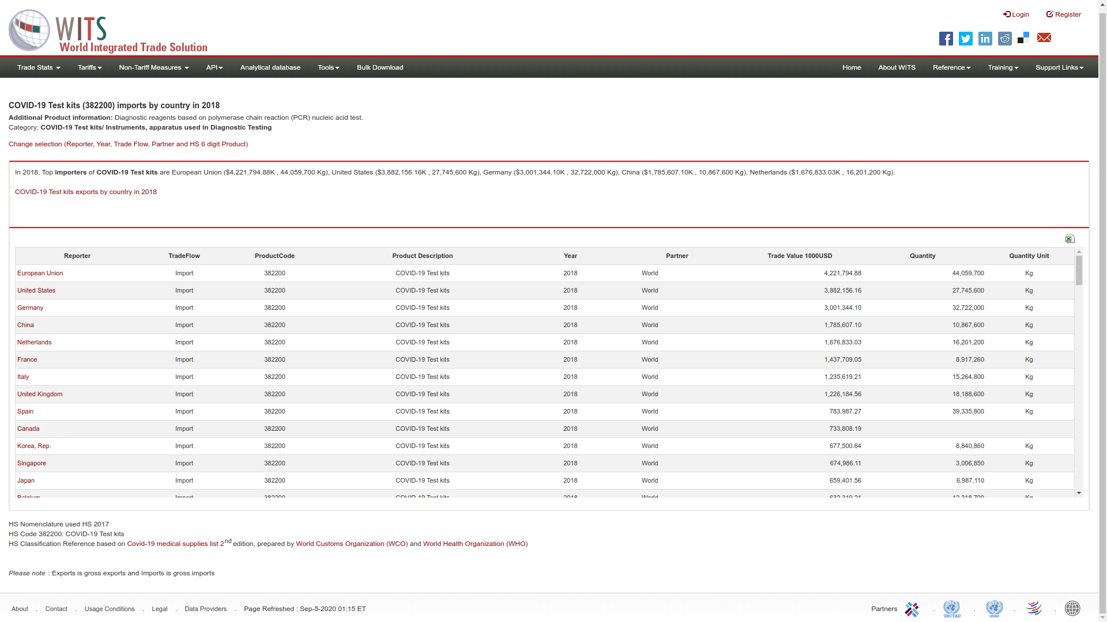Share page via Delicious icon
Viewport: 1107px width, 622px height.
[1023, 38]
